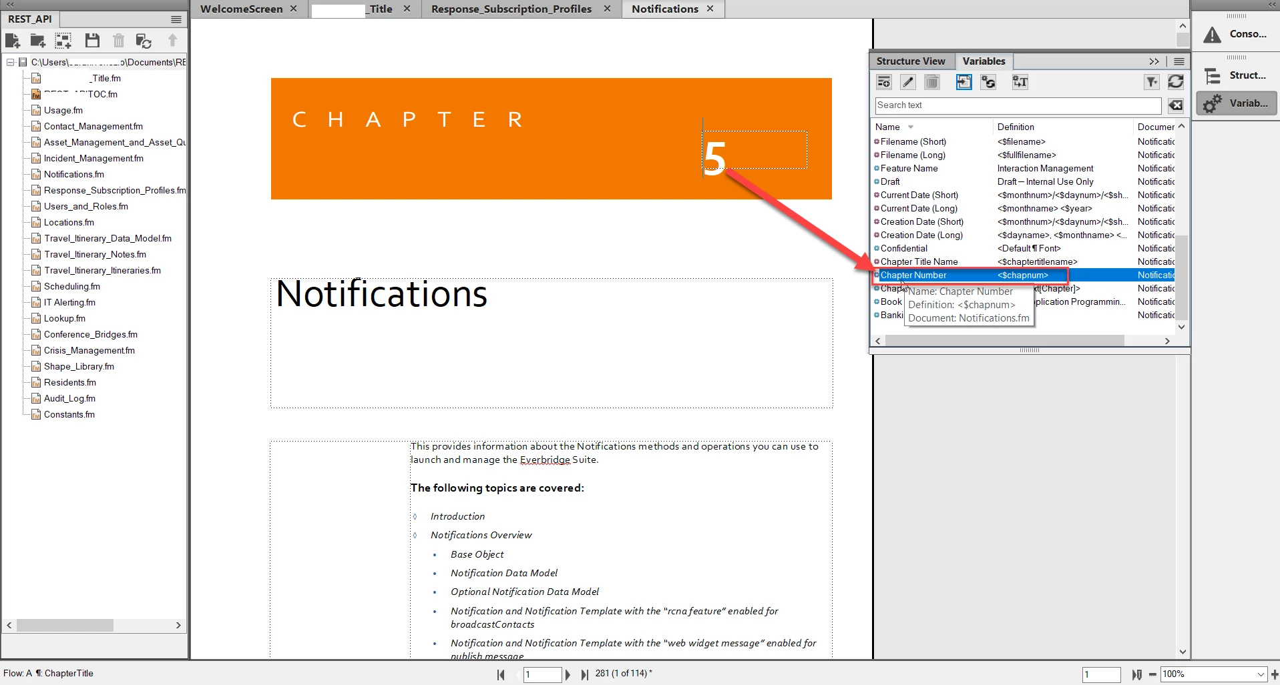The width and height of the screenshot is (1280, 685).
Task: Open the REST_API book panel menu
Action: [x=176, y=19]
